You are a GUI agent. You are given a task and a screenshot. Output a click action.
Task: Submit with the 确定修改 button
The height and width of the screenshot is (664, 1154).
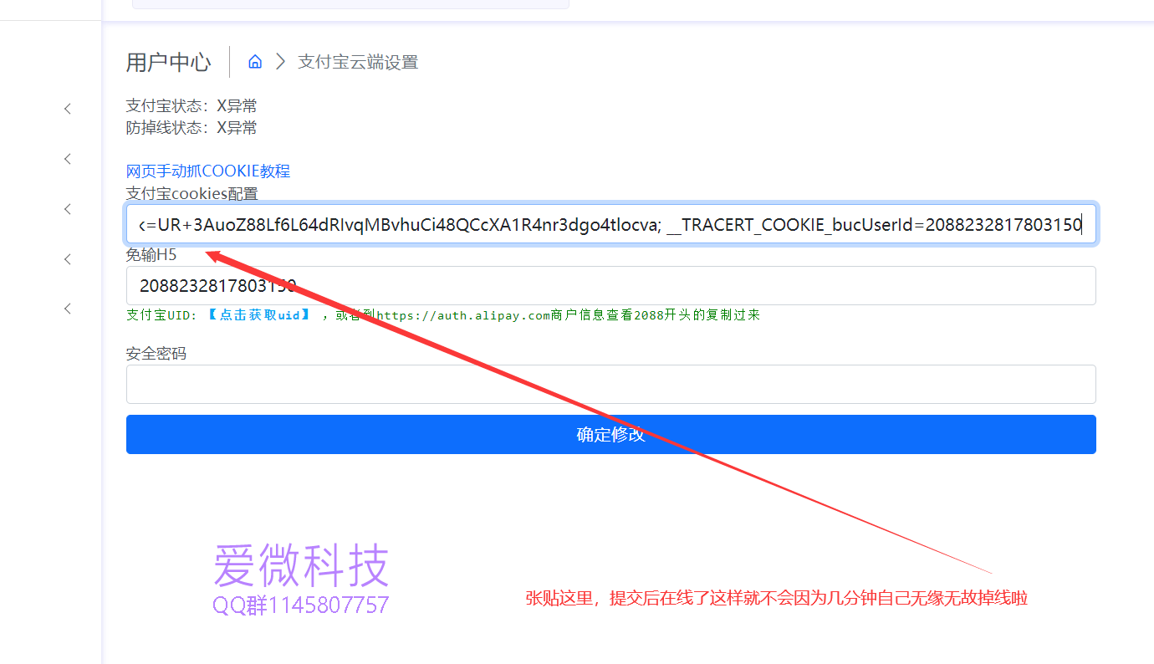611,435
